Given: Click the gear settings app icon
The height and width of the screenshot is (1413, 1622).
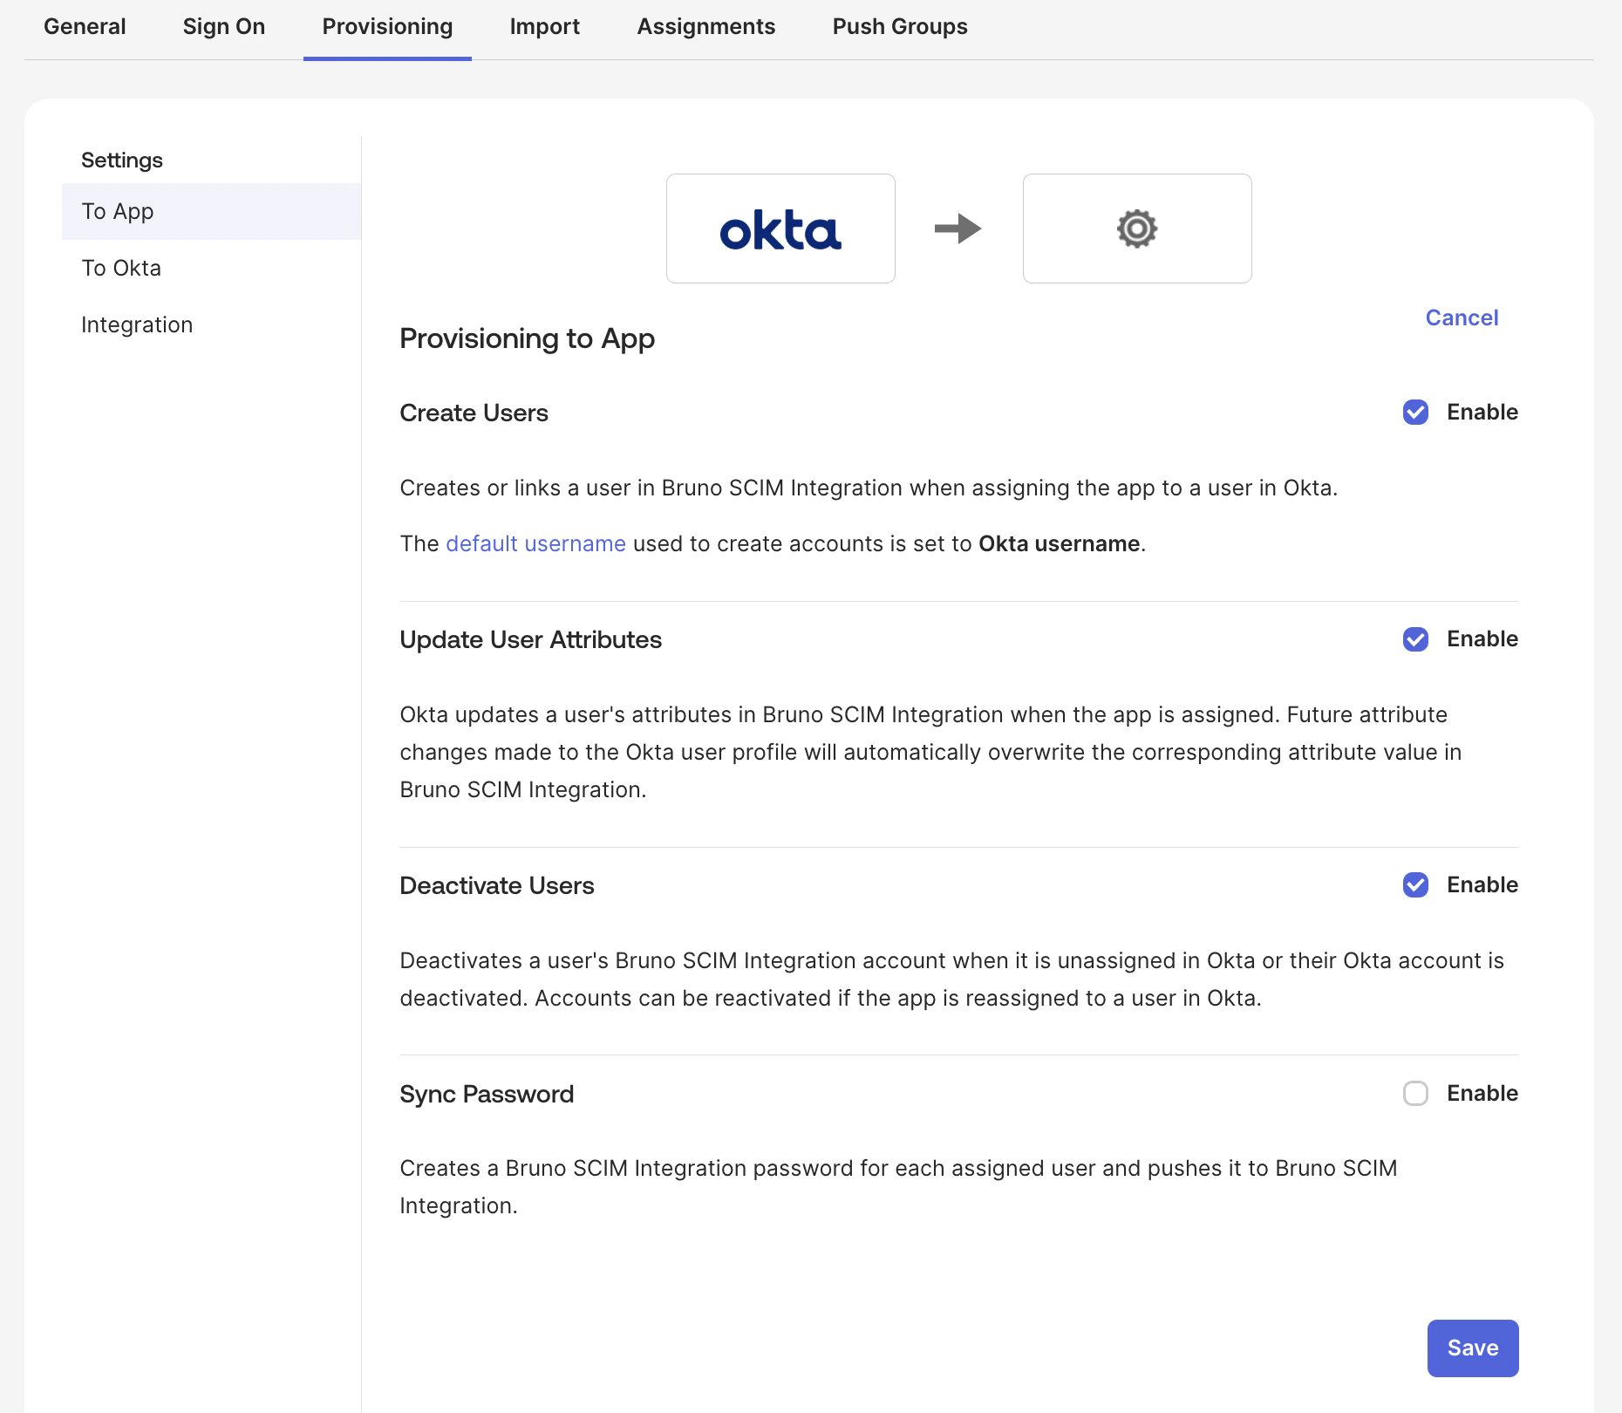Looking at the screenshot, I should click(1136, 228).
